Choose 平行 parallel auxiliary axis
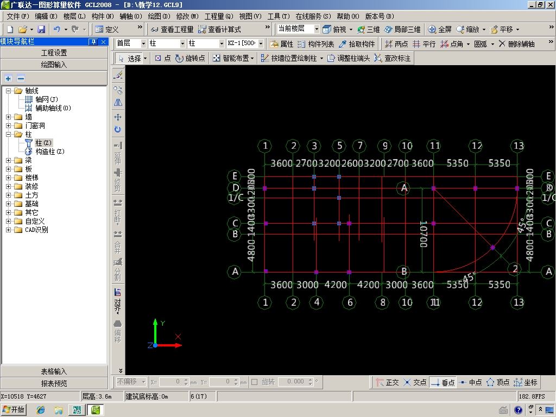Viewport: 556px width, 417px height. pyautogui.click(x=424, y=44)
